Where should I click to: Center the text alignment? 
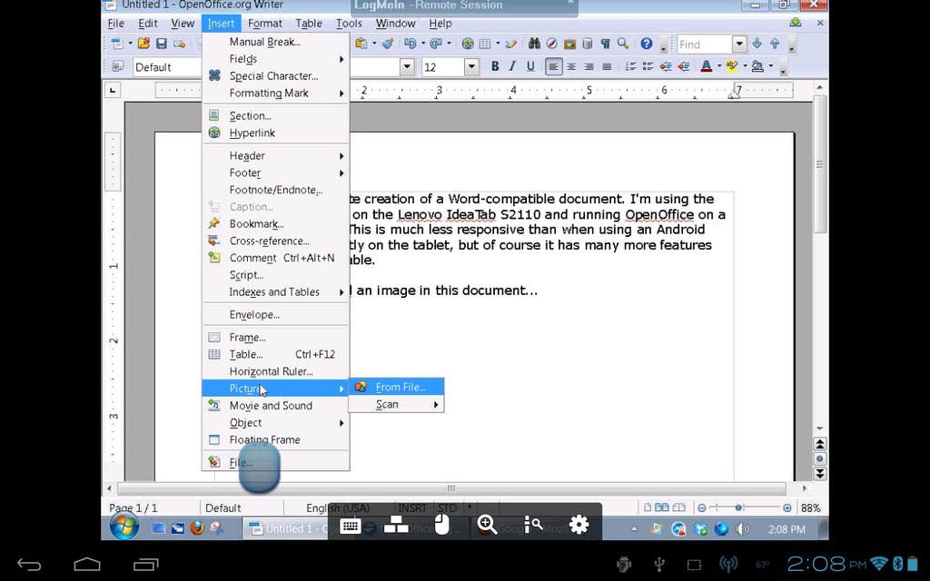coord(571,66)
